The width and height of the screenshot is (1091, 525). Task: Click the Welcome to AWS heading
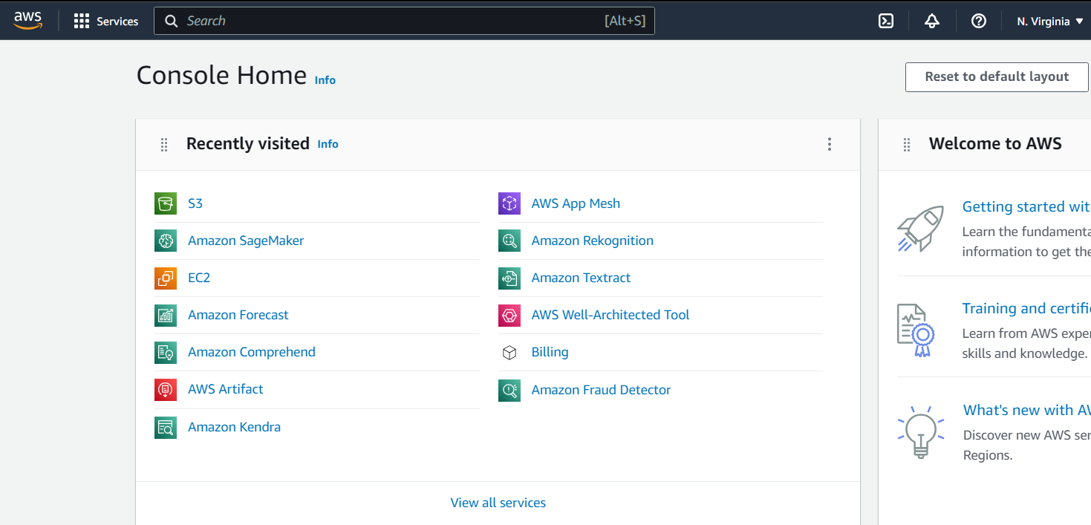(995, 144)
